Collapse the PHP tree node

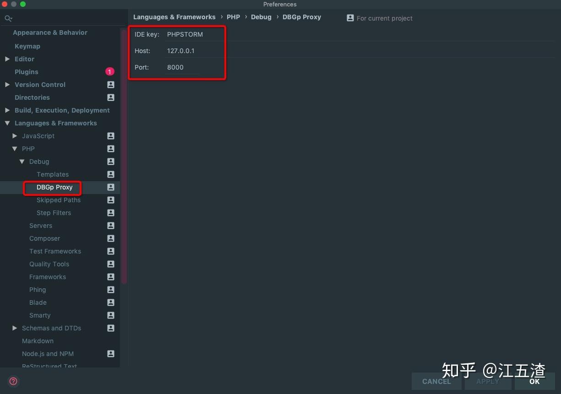(15, 149)
